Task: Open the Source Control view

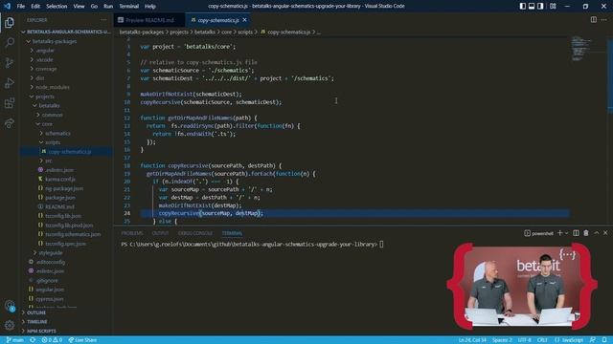Action: 10,62
